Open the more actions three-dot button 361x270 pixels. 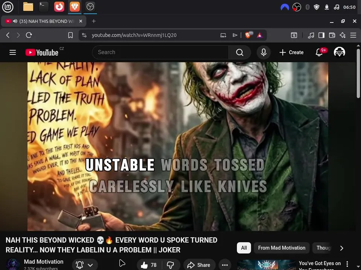click(x=225, y=265)
